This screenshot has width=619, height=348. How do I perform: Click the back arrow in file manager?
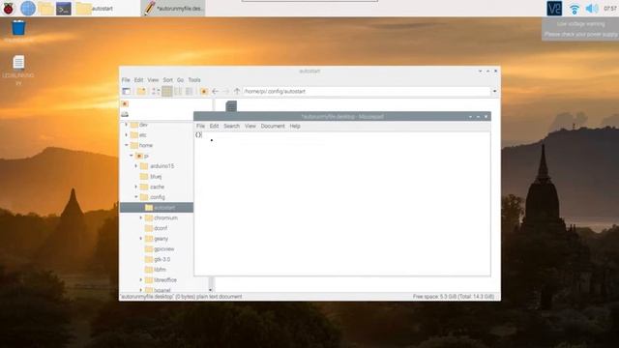[x=215, y=91]
